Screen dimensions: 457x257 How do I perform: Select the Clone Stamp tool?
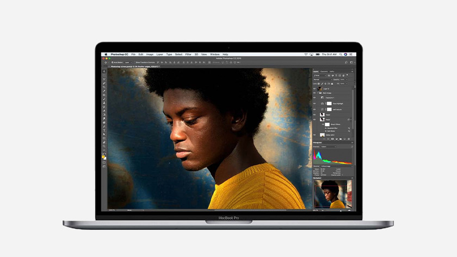[104, 103]
